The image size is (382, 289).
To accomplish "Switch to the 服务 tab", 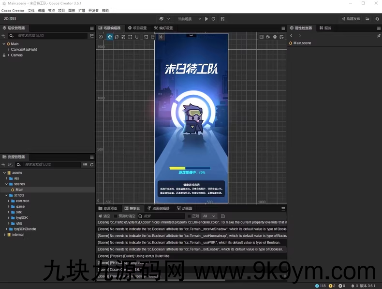I will [x=325, y=28].
